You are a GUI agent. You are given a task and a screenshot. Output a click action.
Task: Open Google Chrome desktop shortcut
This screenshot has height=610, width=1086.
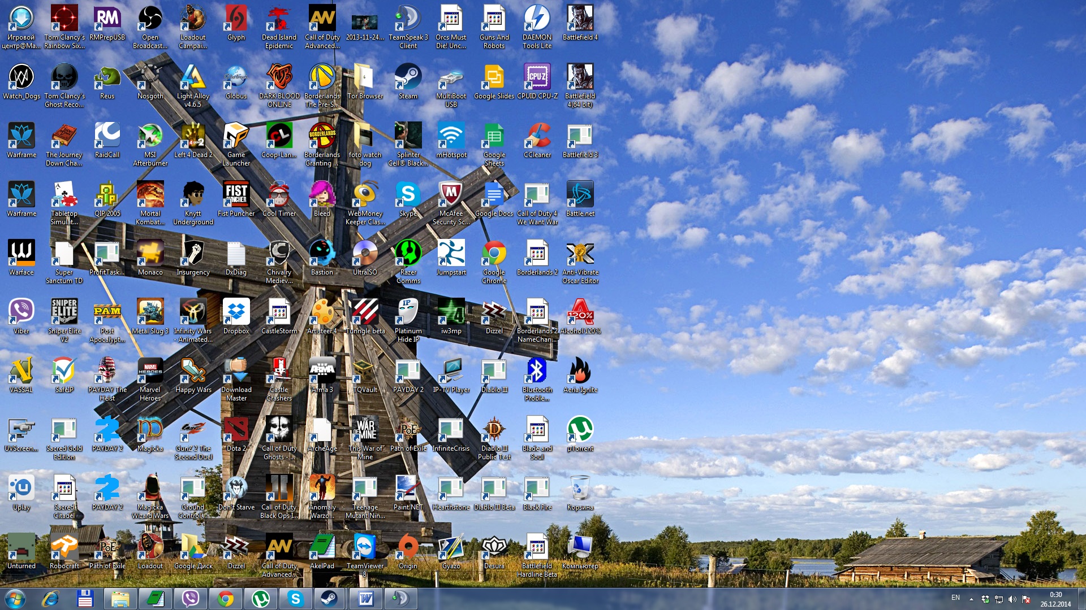(x=494, y=262)
